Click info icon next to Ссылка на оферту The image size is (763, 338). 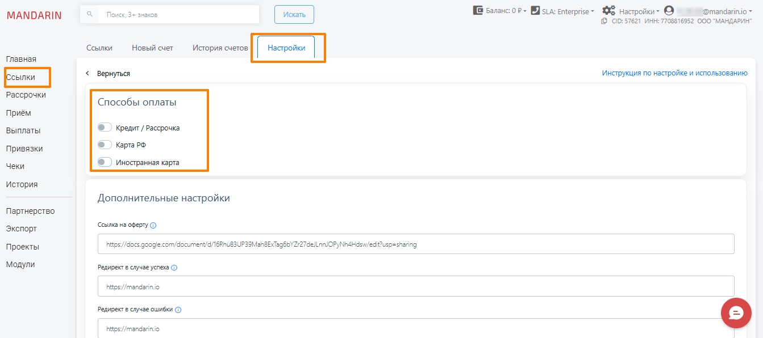point(153,225)
